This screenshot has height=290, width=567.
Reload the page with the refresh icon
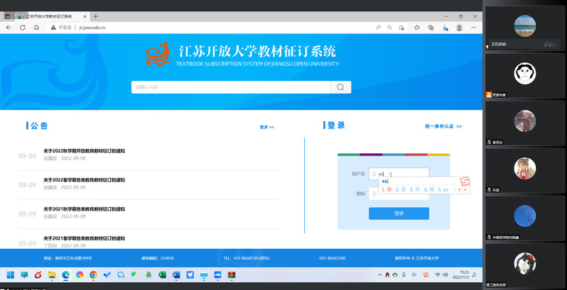tap(22, 28)
